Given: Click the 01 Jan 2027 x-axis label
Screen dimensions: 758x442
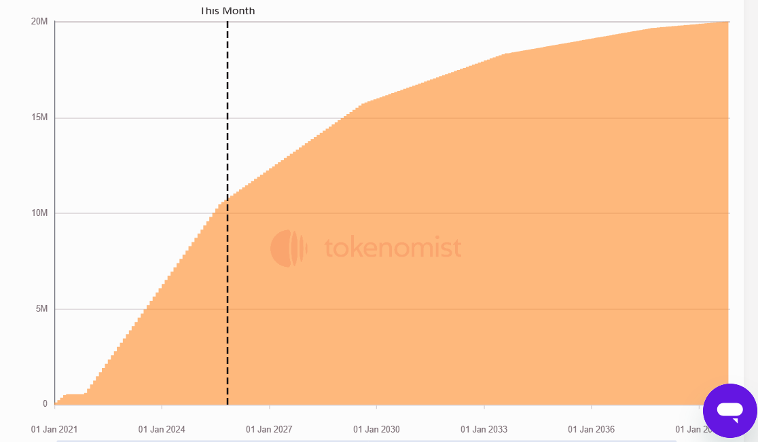Looking at the screenshot, I should (x=269, y=430).
